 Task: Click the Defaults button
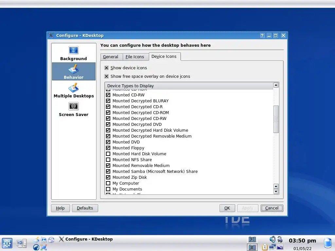click(x=85, y=208)
